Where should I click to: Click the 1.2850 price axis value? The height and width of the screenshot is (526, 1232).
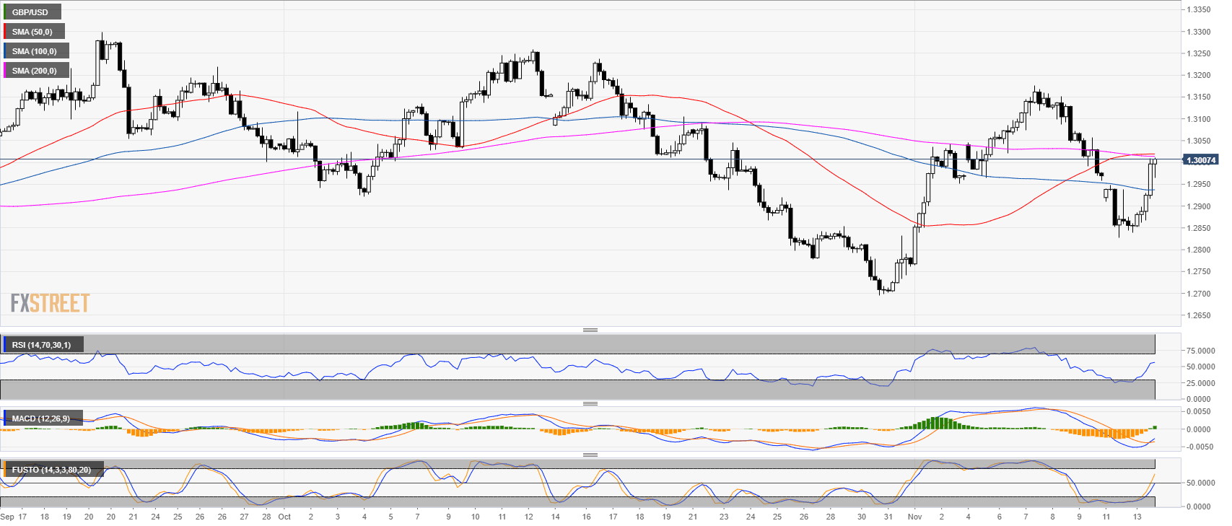[1198, 228]
